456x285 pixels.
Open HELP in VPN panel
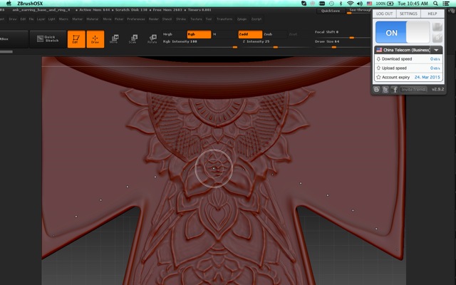pyautogui.click(x=432, y=14)
